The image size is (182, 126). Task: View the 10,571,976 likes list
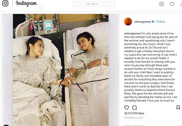(134, 113)
